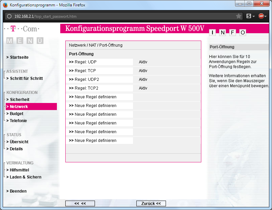Click the STATUS section label

coord(14,135)
